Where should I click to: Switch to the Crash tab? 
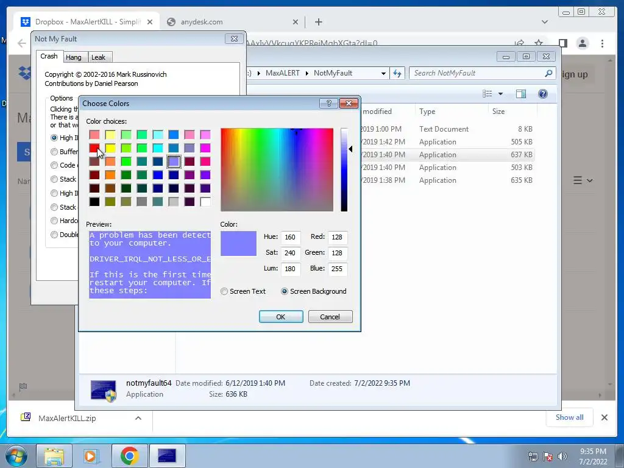point(49,56)
